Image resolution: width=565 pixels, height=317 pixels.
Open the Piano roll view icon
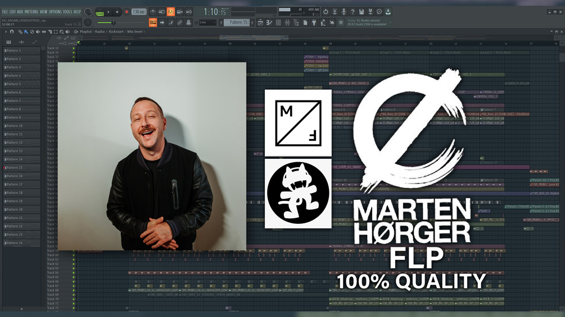(x=269, y=22)
